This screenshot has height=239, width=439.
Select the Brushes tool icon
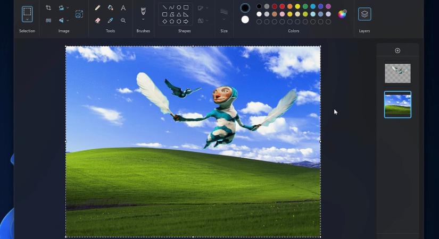coord(143,11)
